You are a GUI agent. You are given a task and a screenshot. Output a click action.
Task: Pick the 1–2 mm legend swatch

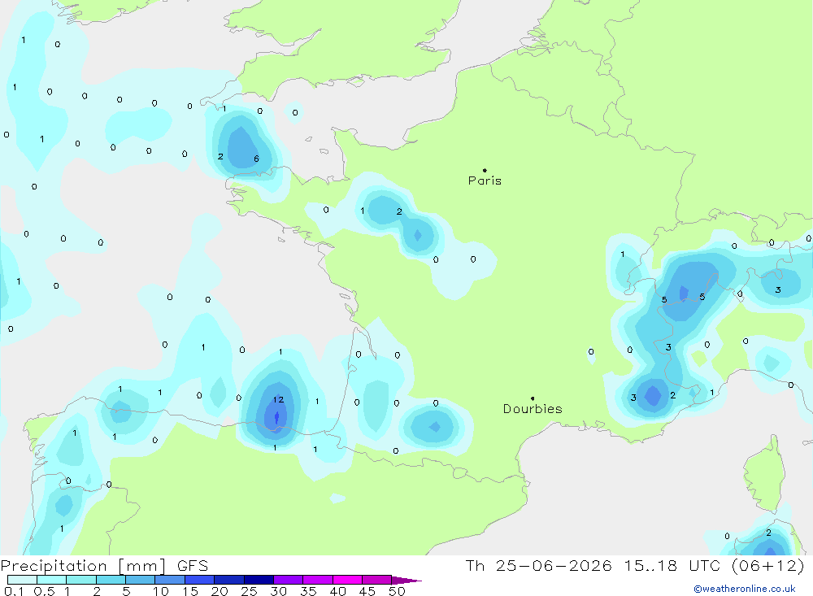click(x=80, y=580)
